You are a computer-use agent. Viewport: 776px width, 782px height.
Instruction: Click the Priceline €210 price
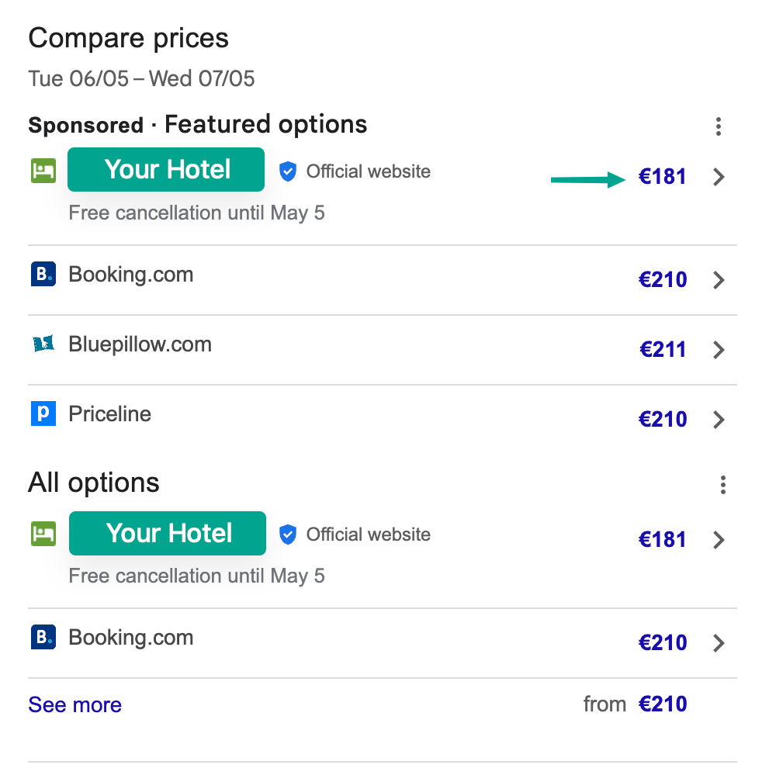tap(663, 419)
